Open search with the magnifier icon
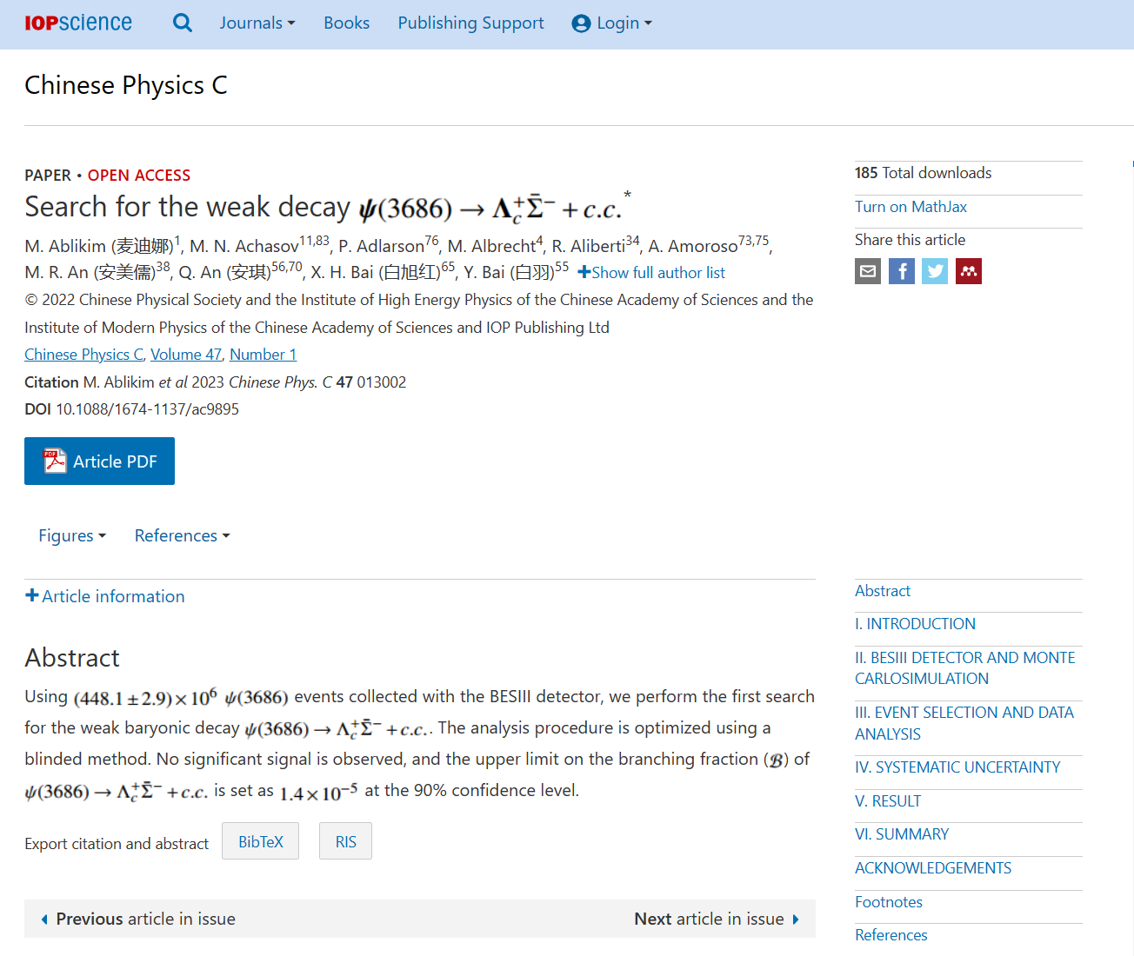The width and height of the screenshot is (1134, 956). pos(183,23)
